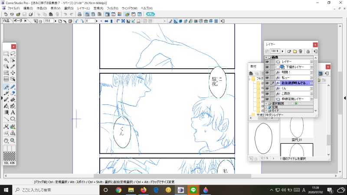Open layer opacity dropdown arrow

pos(282,51)
